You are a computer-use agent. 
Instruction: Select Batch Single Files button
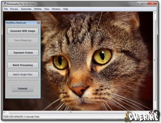tap(23, 74)
